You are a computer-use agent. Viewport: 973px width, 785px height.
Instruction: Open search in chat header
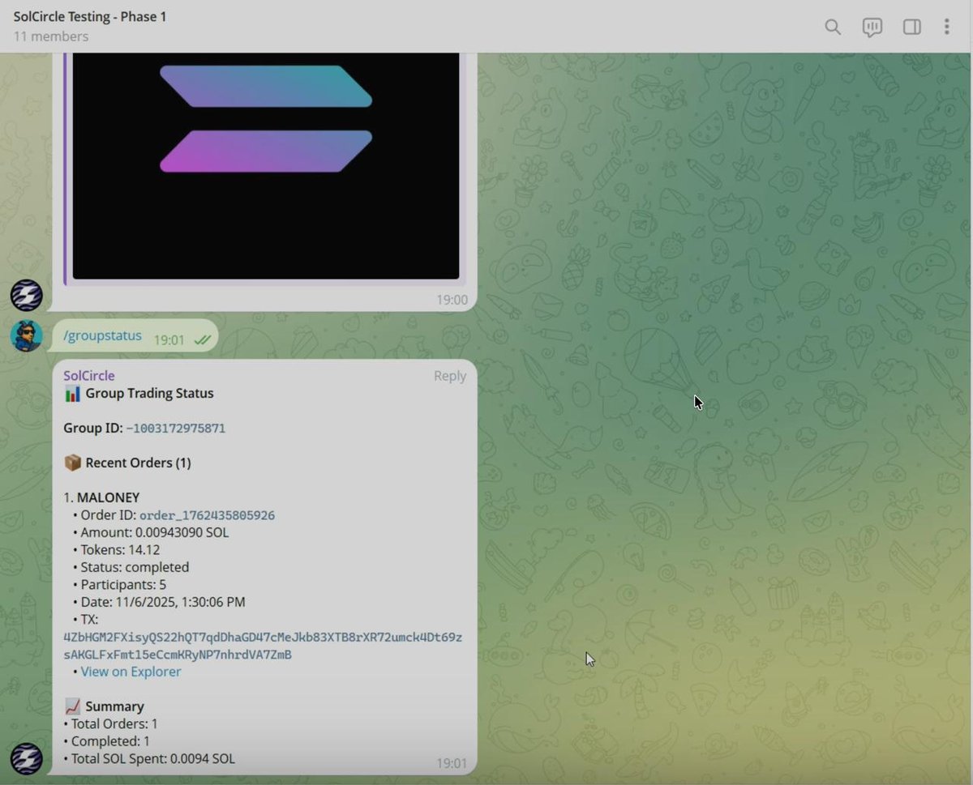832,28
